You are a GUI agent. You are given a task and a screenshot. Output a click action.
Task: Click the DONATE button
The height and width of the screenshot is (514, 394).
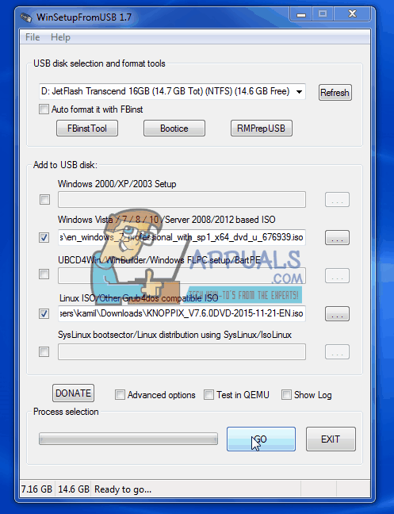pos(74,393)
